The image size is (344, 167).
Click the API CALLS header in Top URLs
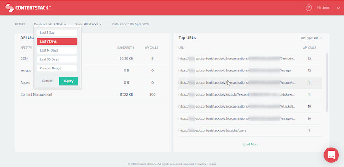pos(310,48)
